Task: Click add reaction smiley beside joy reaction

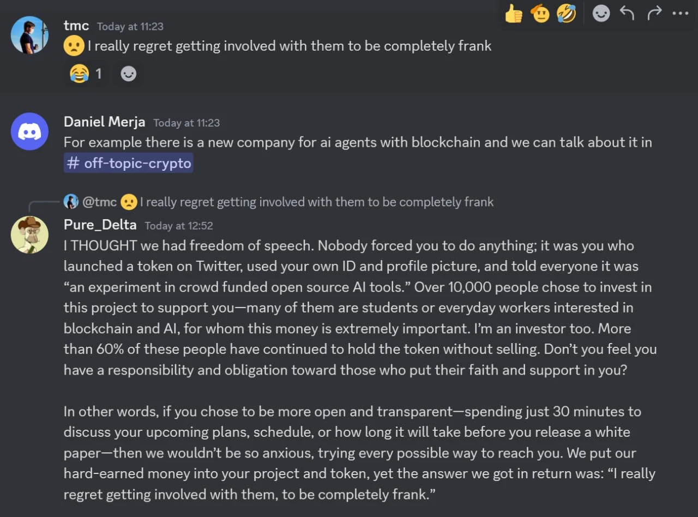Action: coord(128,74)
